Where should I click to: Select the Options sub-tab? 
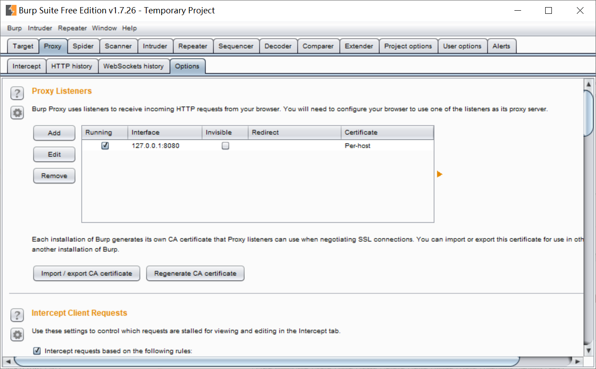tap(187, 66)
